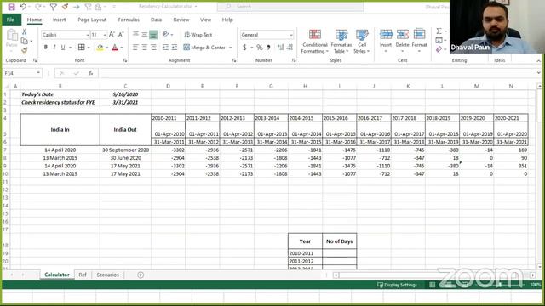Toggle Bottom Align (highlighted)

[153, 34]
